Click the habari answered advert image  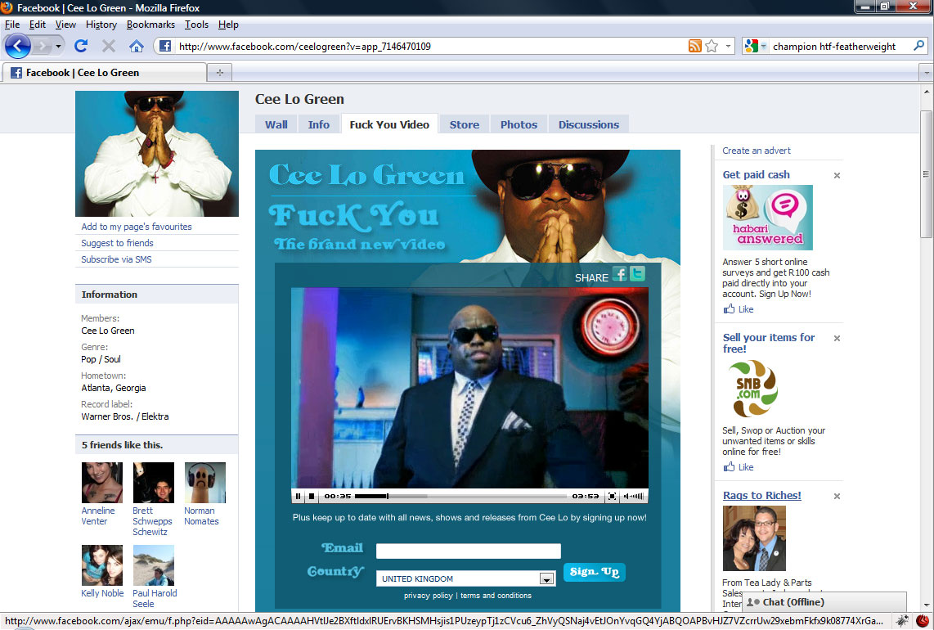point(768,217)
